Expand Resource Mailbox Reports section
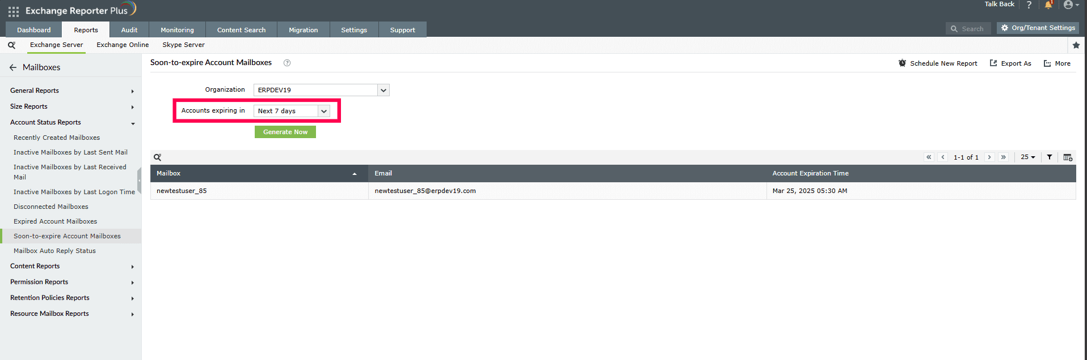This screenshot has height=360, width=1087. pos(71,314)
